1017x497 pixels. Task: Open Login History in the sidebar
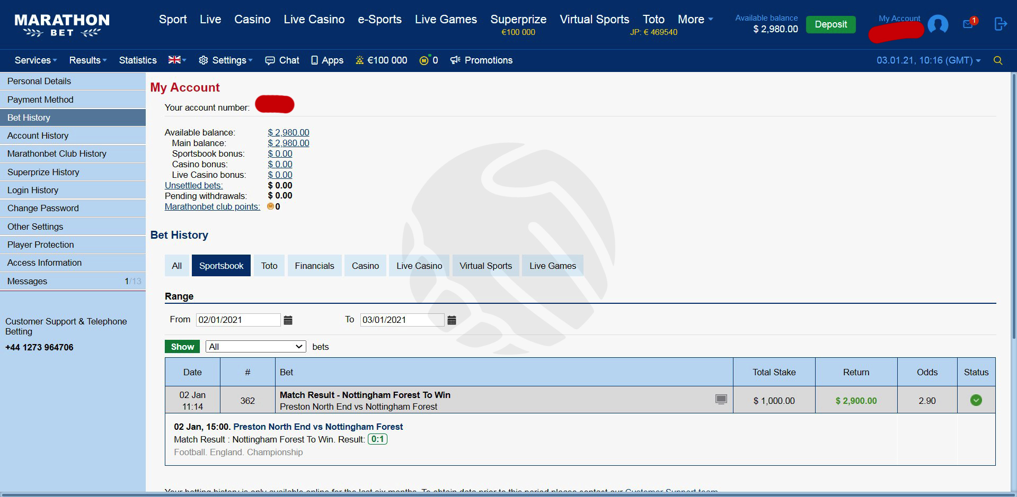pos(73,190)
